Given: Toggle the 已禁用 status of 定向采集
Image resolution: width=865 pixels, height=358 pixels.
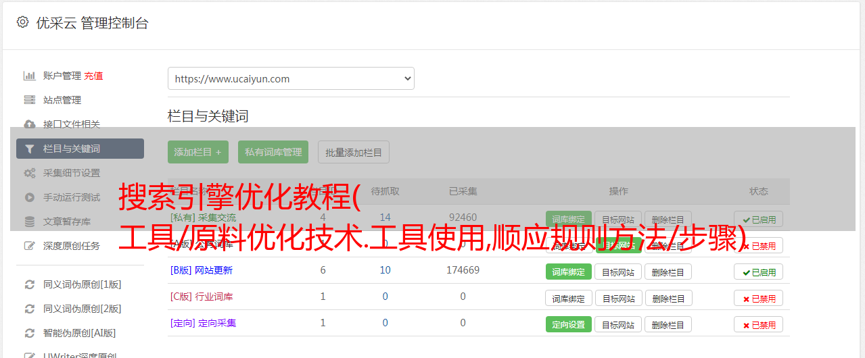Looking at the screenshot, I should click(759, 324).
